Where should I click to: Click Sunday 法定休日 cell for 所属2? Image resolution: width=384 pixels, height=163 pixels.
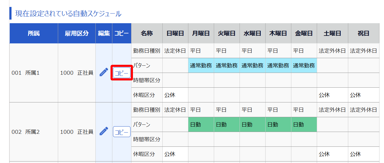coord(175,110)
